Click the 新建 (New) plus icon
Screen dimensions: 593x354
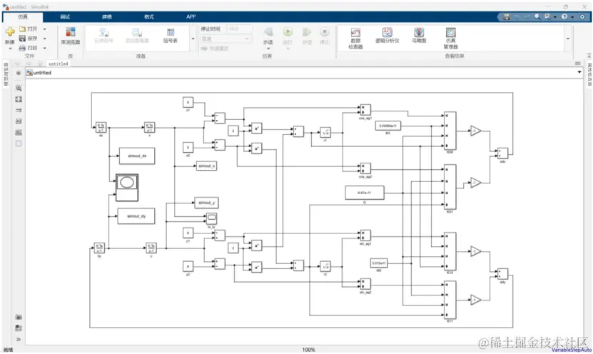(10, 32)
